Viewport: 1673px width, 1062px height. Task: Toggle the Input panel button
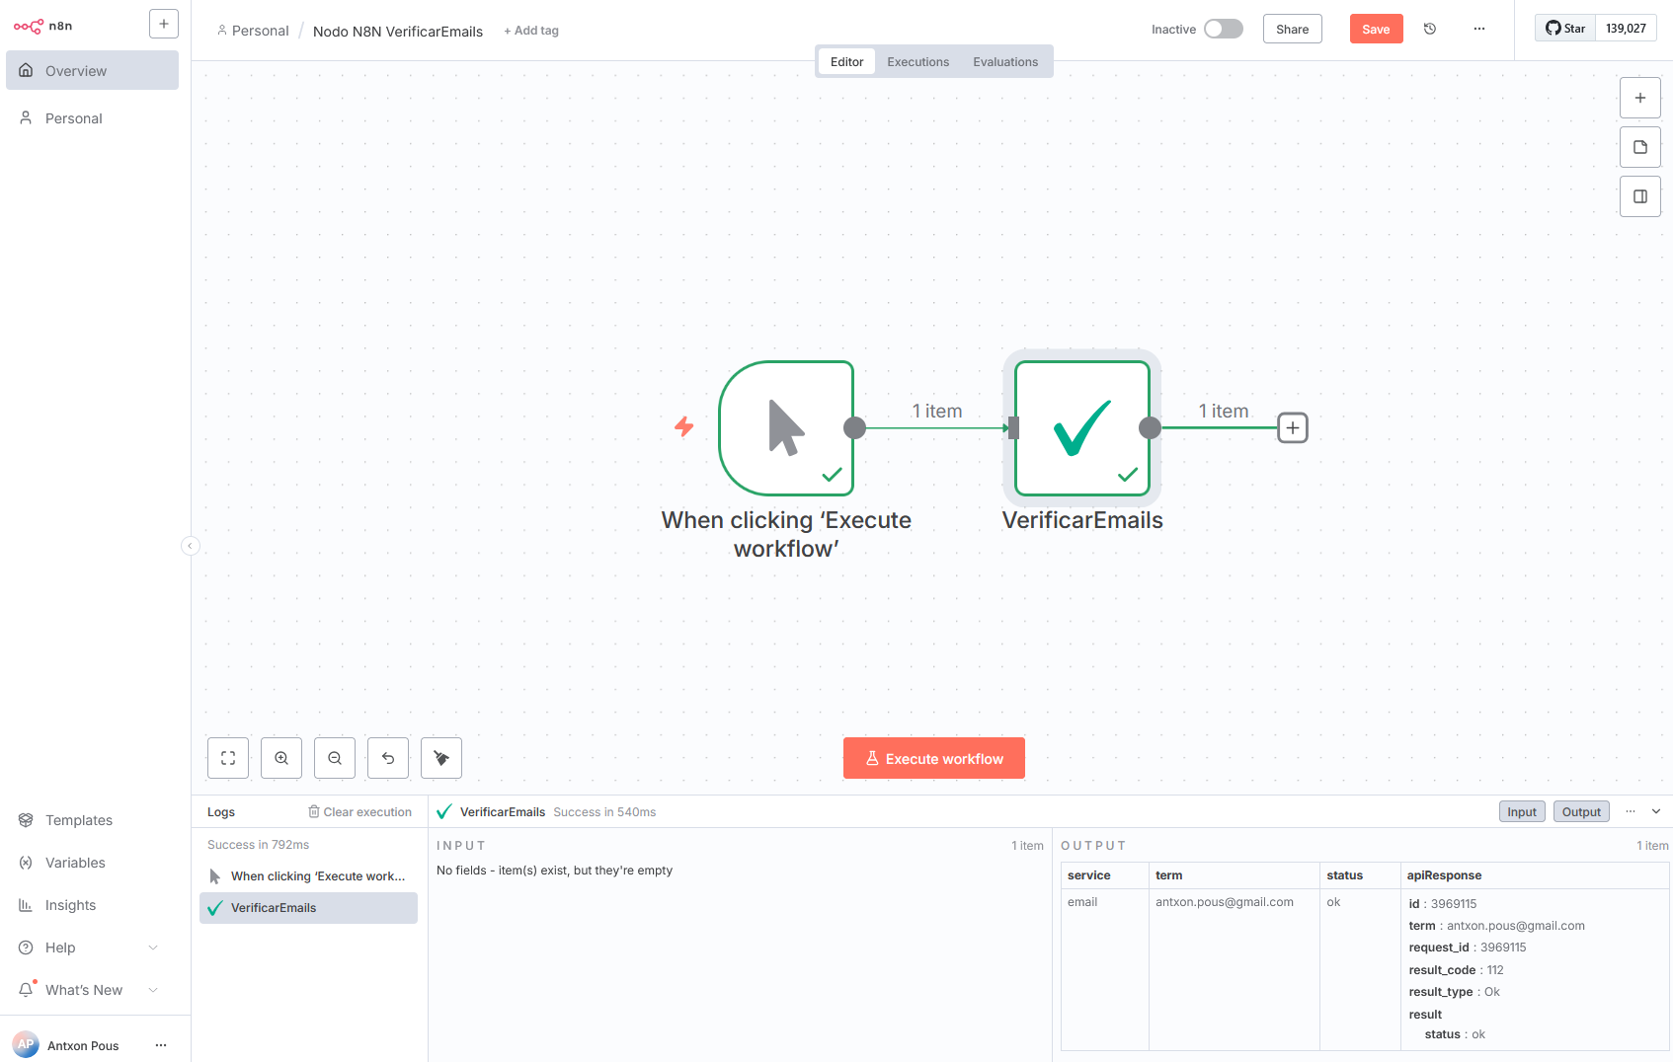click(1522, 812)
